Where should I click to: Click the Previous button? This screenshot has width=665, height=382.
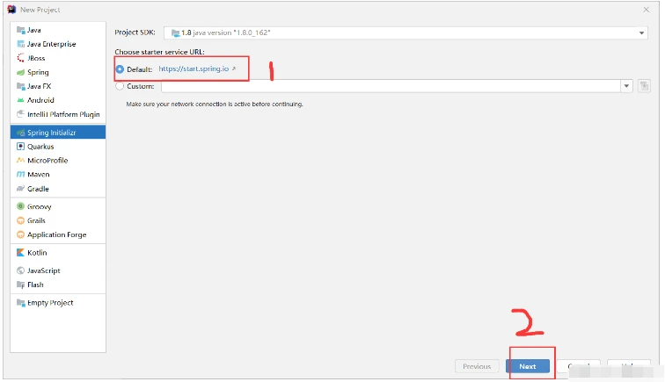476,366
